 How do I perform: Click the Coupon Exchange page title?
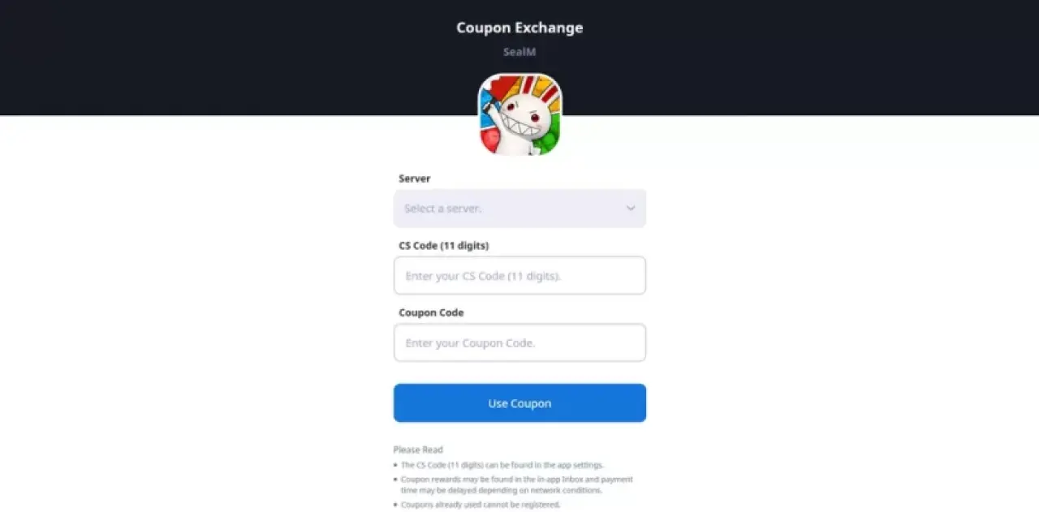tap(519, 28)
